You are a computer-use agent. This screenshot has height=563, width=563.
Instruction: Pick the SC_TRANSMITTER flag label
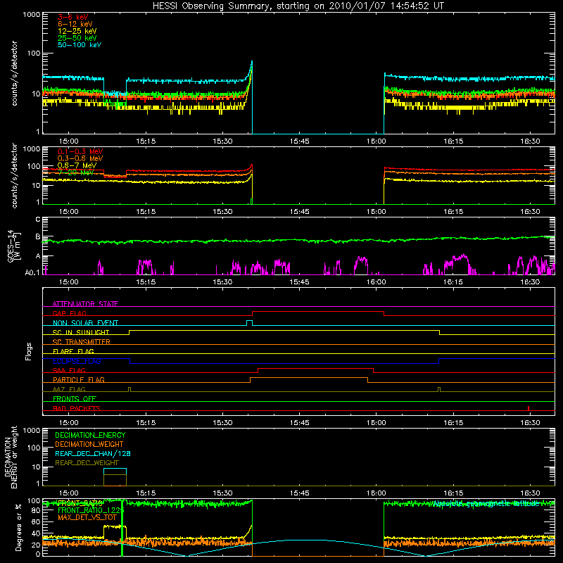(82, 342)
